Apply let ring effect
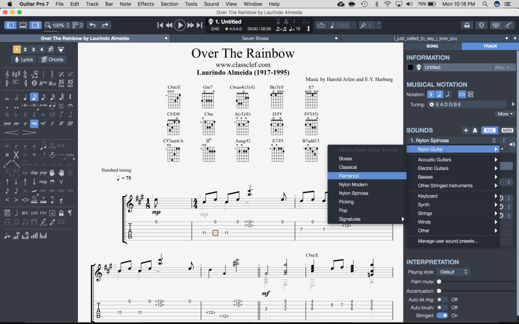Viewport: 519px width, 324px height. pyautogui.click(x=52, y=146)
